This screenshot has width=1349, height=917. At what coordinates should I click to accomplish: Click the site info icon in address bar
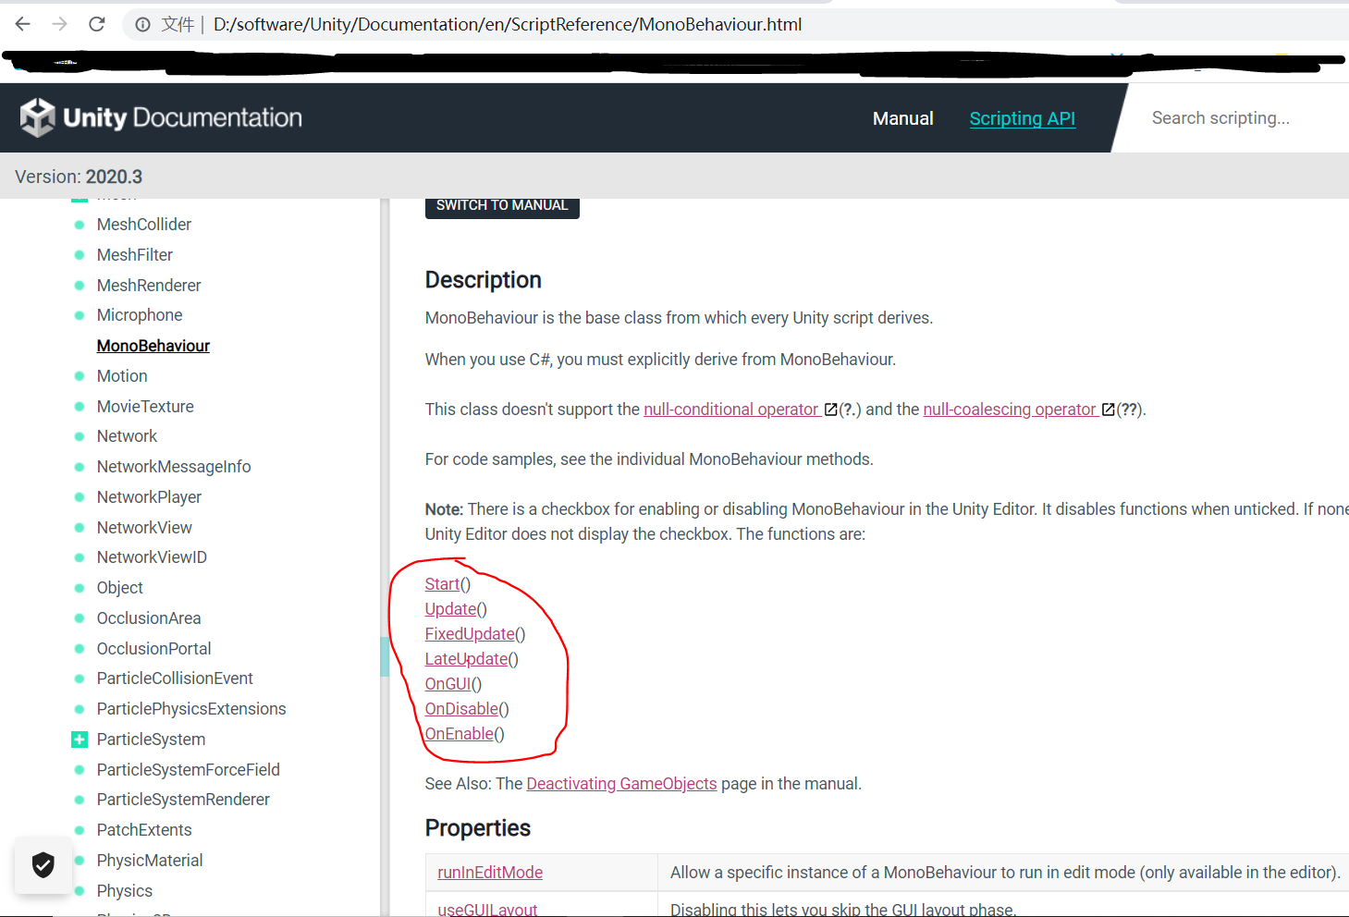142,25
